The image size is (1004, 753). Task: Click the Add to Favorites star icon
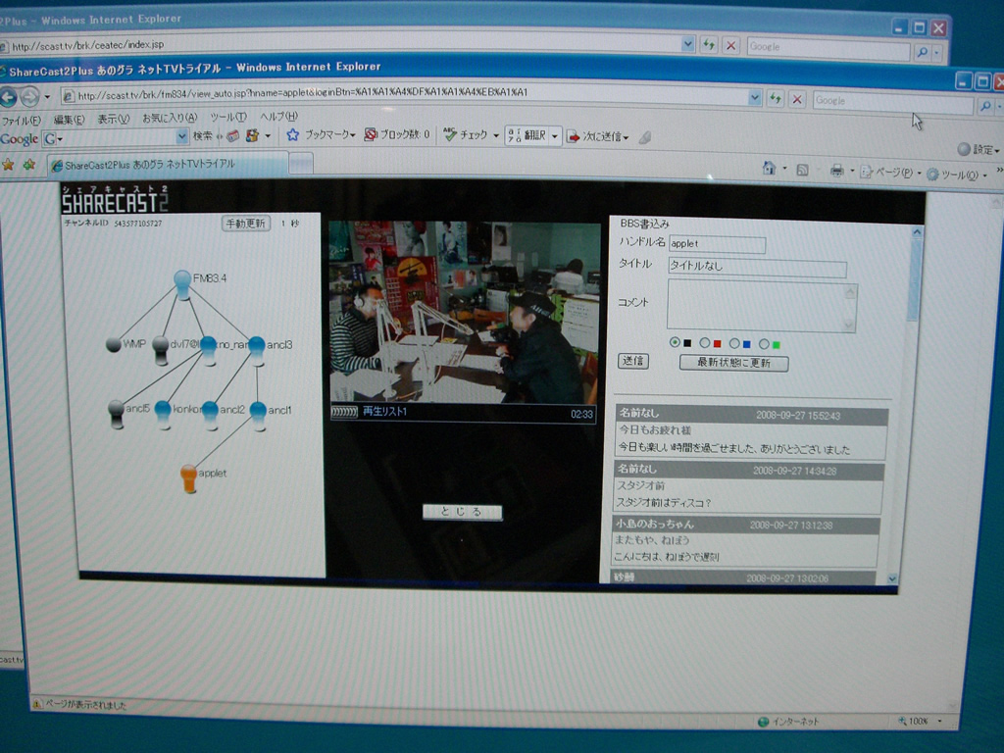29,165
